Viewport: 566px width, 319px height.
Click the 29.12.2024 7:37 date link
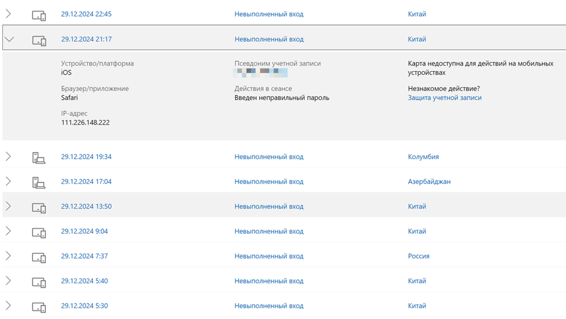point(84,256)
